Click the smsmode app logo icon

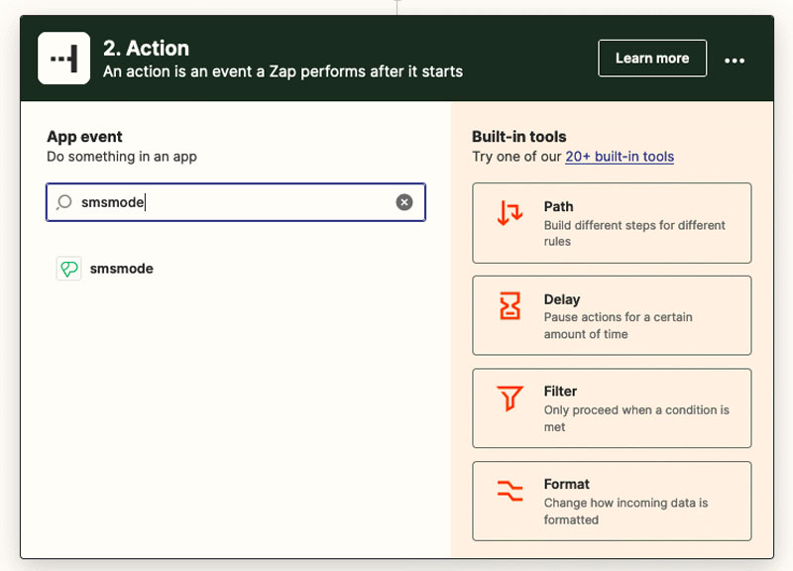click(x=68, y=269)
